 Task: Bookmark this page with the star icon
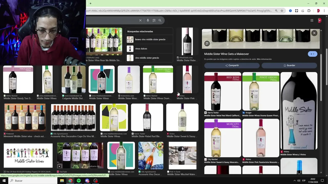tap(282, 11)
